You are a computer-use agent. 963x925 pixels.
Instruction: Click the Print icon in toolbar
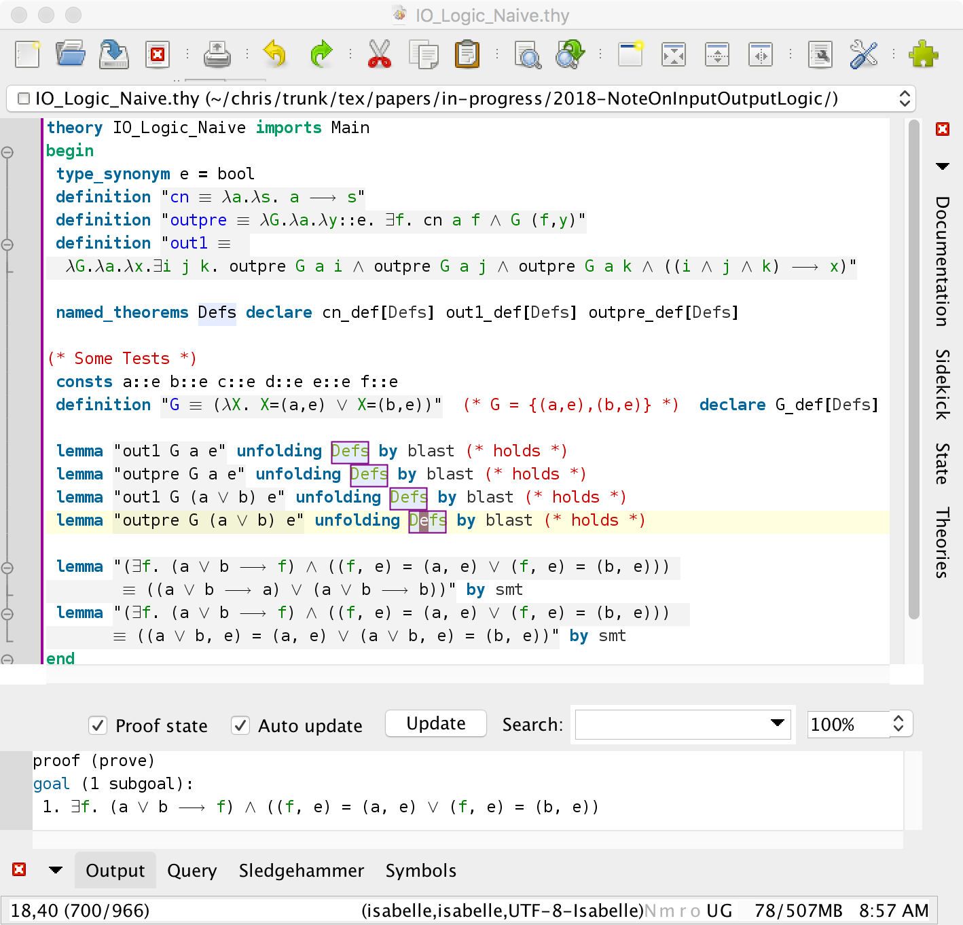(x=217, y=54)
